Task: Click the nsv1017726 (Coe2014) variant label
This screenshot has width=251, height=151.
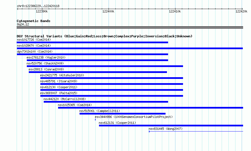Action: (34, 40)
